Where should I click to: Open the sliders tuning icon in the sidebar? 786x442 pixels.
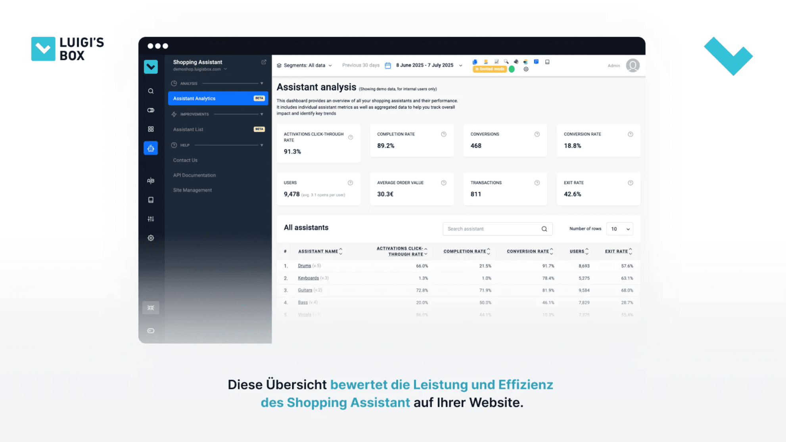coord(151,219)
